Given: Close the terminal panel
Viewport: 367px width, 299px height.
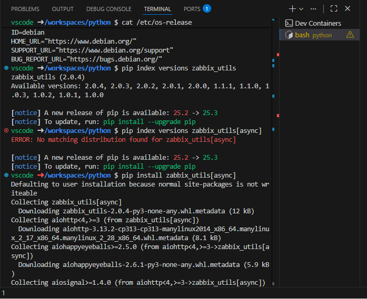Looking at the screenshot, I should coord(348,8).
